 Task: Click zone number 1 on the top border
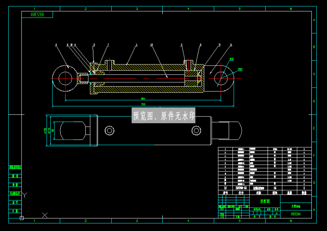click(34, 9)
